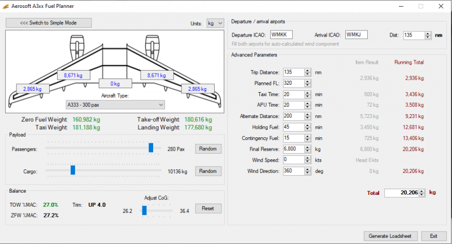Click the TOW %MAC value 27.0%
452x244 pixels.
[50, 205]
